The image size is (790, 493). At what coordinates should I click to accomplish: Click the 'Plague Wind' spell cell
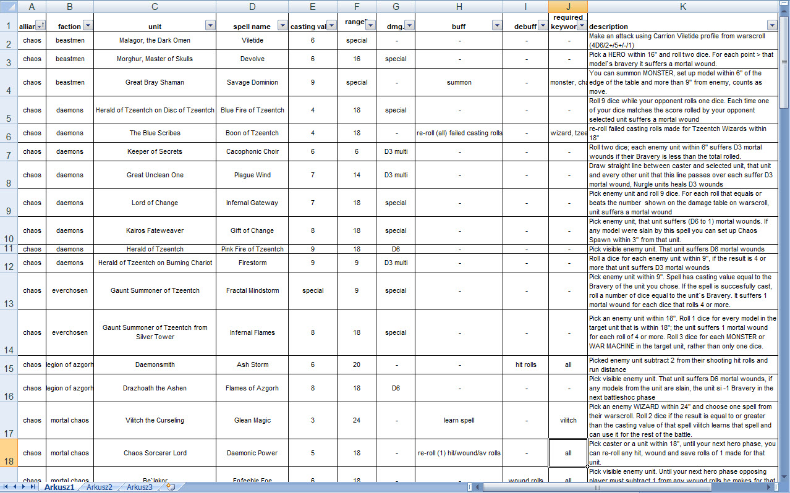252,175
